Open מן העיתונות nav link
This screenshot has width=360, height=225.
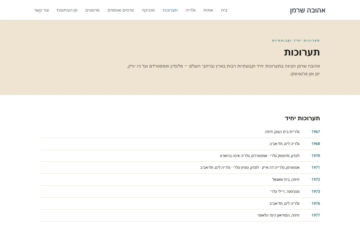[67, 10]
